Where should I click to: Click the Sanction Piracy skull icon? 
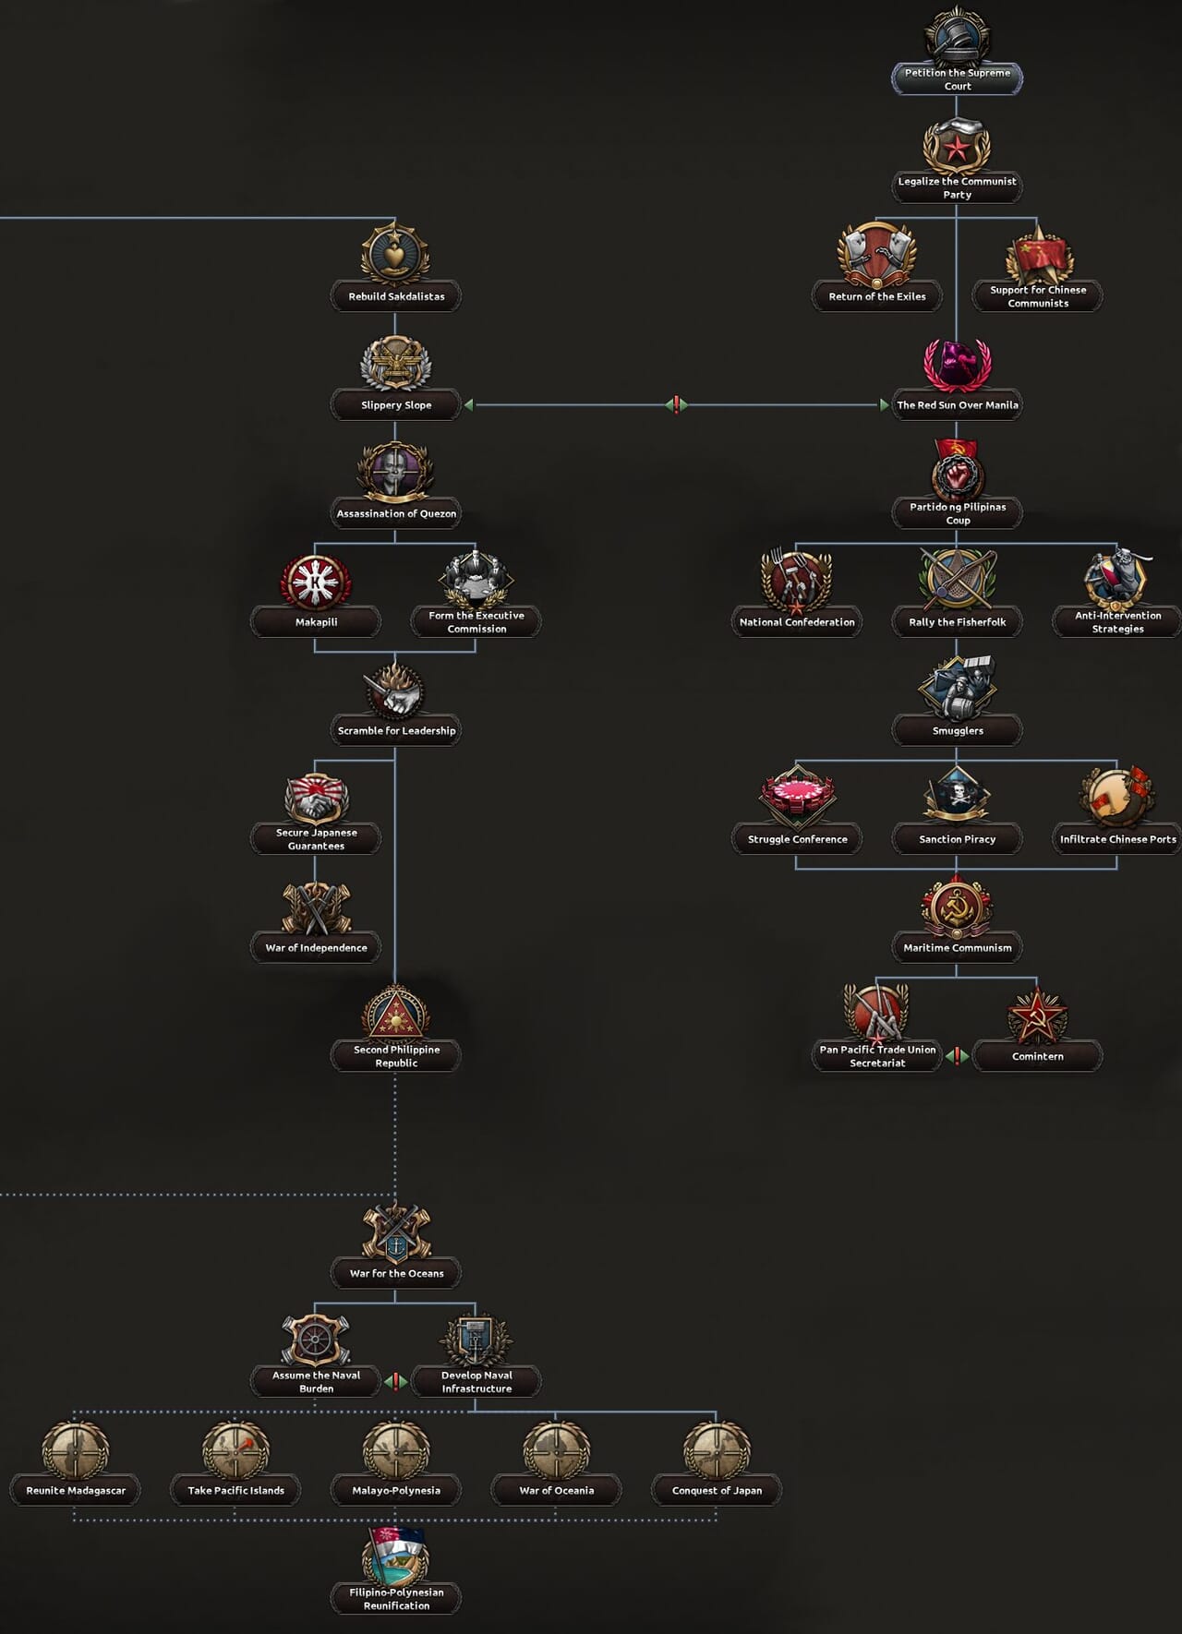point(958,796)
